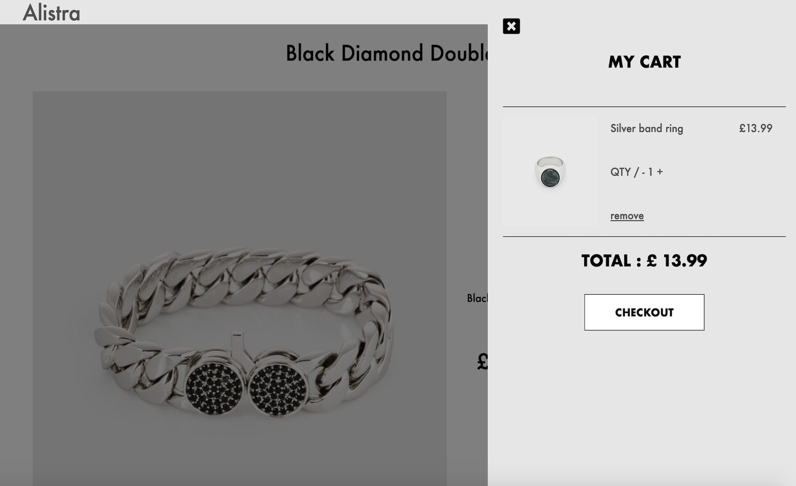Click the TOTAL £13.99 text
The image size is (796, 486).
[x=644, y=261]
